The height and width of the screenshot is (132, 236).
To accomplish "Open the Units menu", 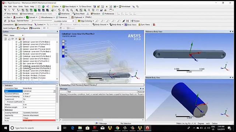I will point(21,7).
